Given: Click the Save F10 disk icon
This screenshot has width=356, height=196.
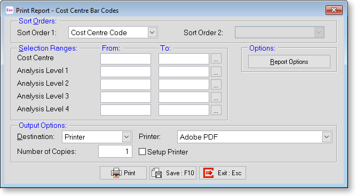Looking at the screenshot, I should click(x=157, y=173).
